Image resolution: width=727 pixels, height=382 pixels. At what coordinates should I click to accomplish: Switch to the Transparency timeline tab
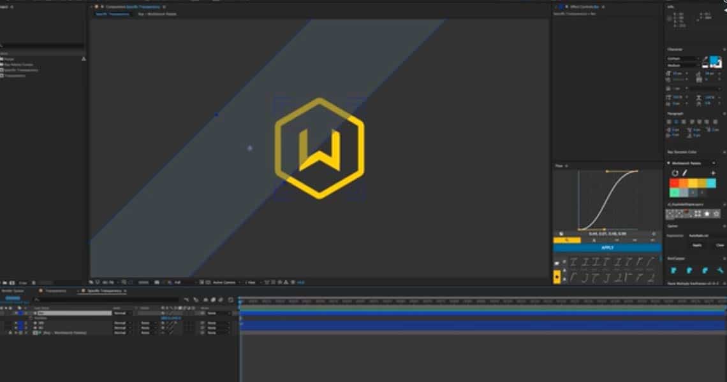point(55,291)
